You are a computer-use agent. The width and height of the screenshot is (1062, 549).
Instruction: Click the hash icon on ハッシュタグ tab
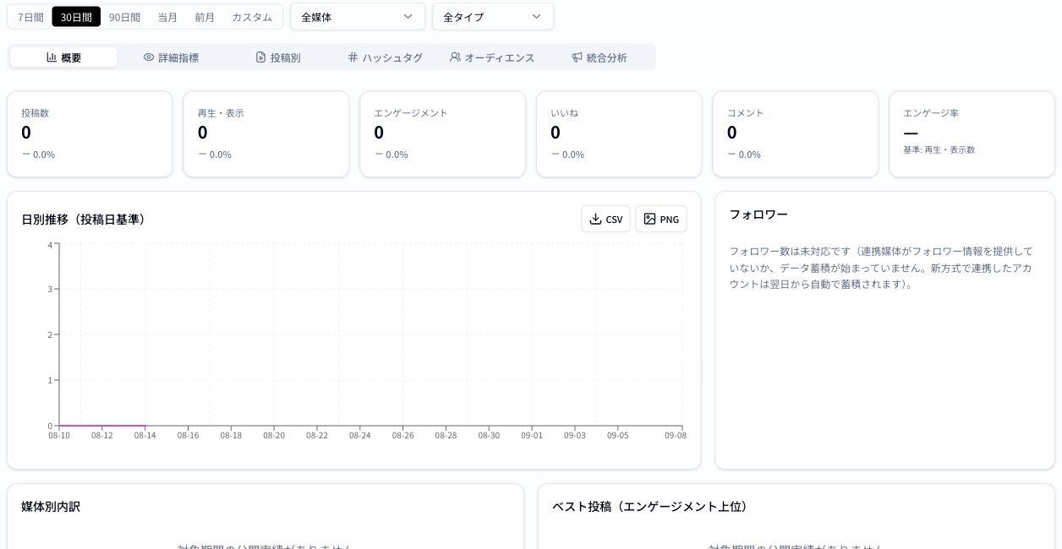(353, 57)
